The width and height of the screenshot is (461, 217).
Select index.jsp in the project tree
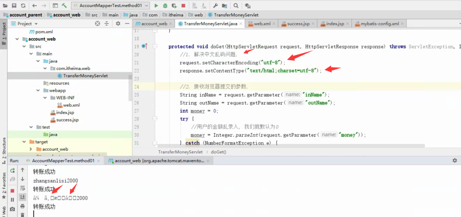tap(62, 113)
